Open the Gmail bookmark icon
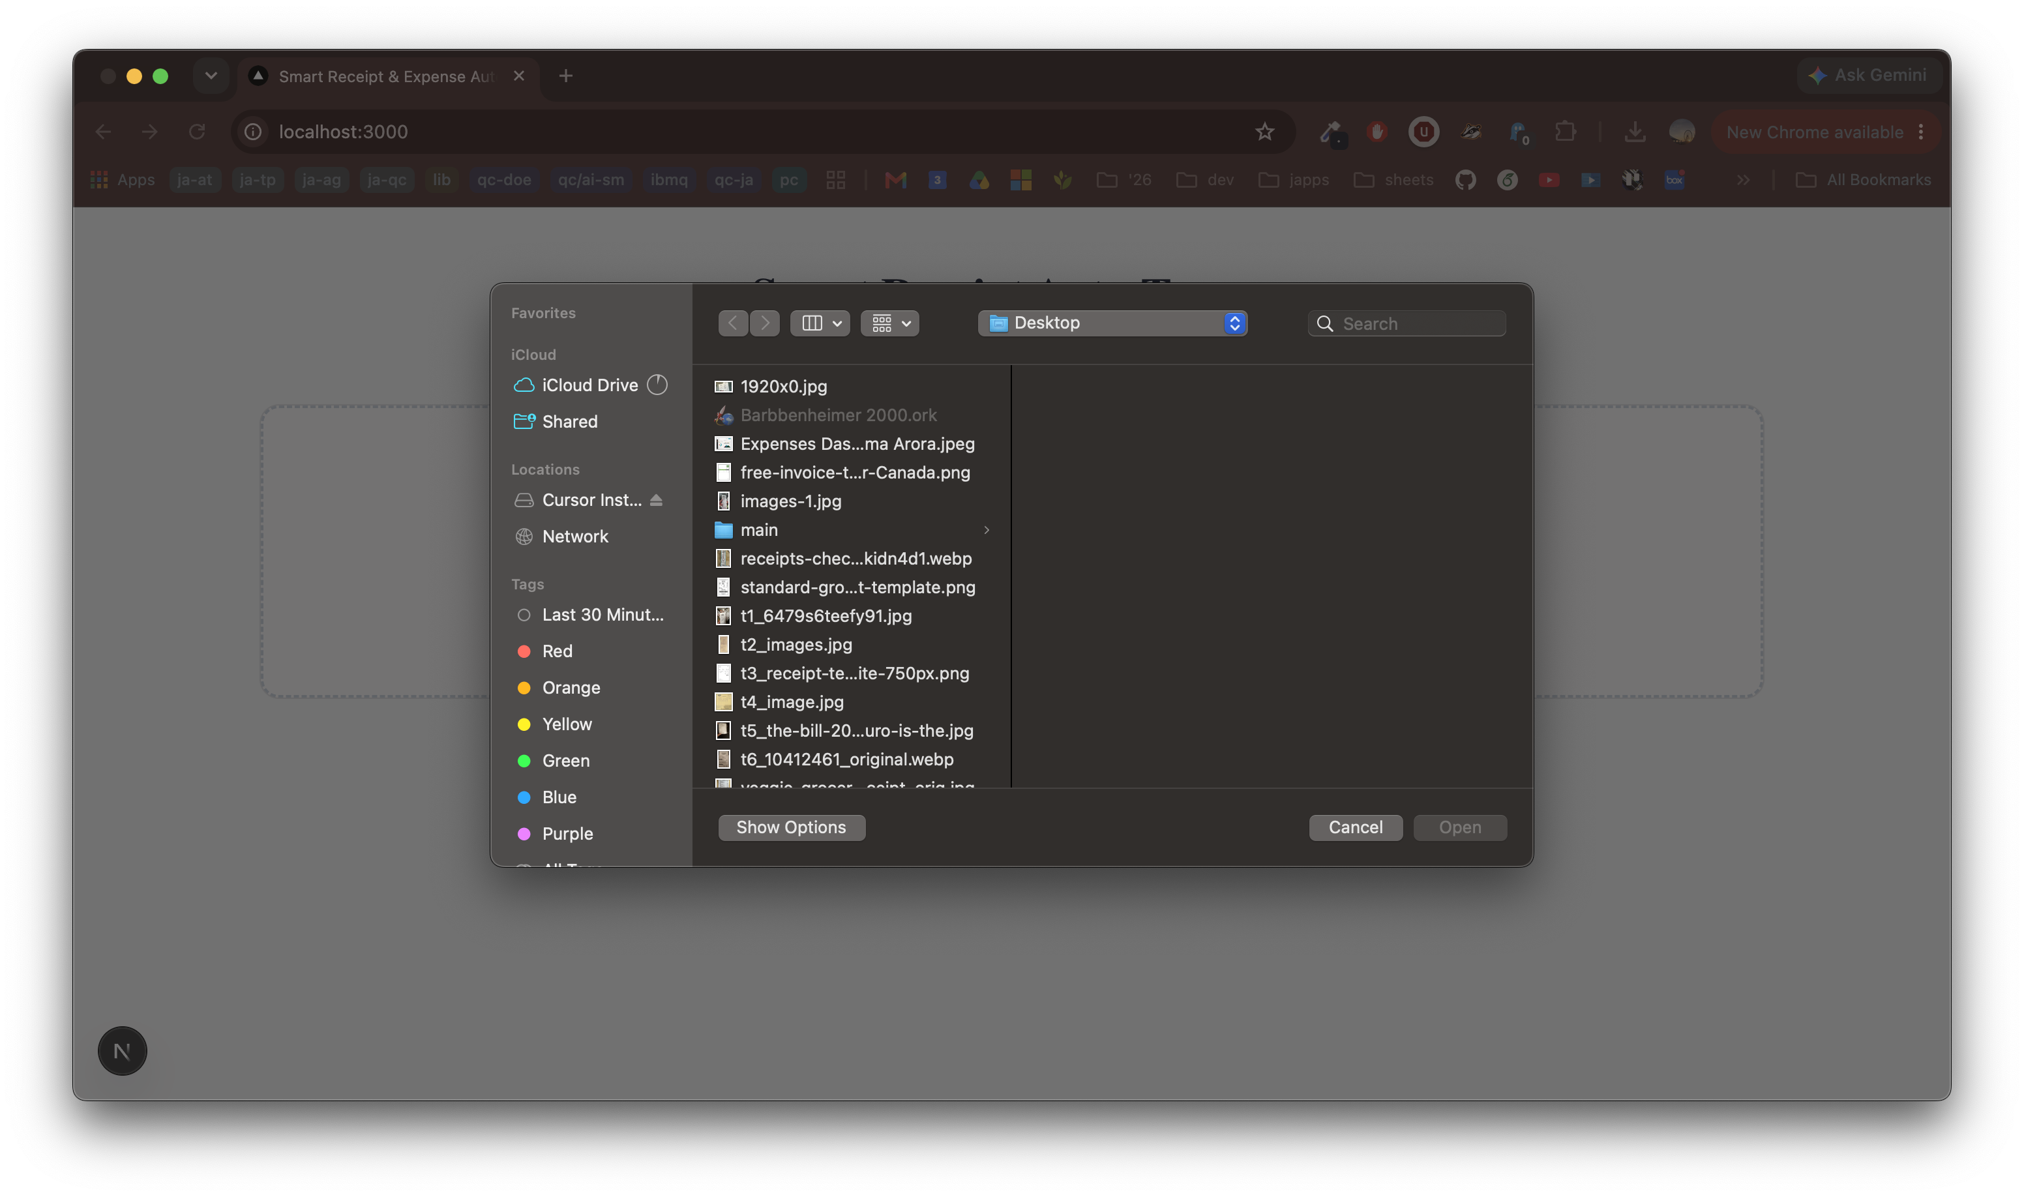Viewport: 2024px width, 1197px height. (x=895, y=180)
